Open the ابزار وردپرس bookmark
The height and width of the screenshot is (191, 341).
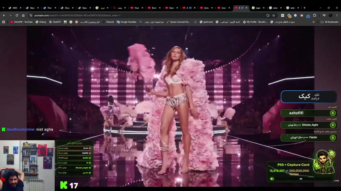(x=87, y=22)
